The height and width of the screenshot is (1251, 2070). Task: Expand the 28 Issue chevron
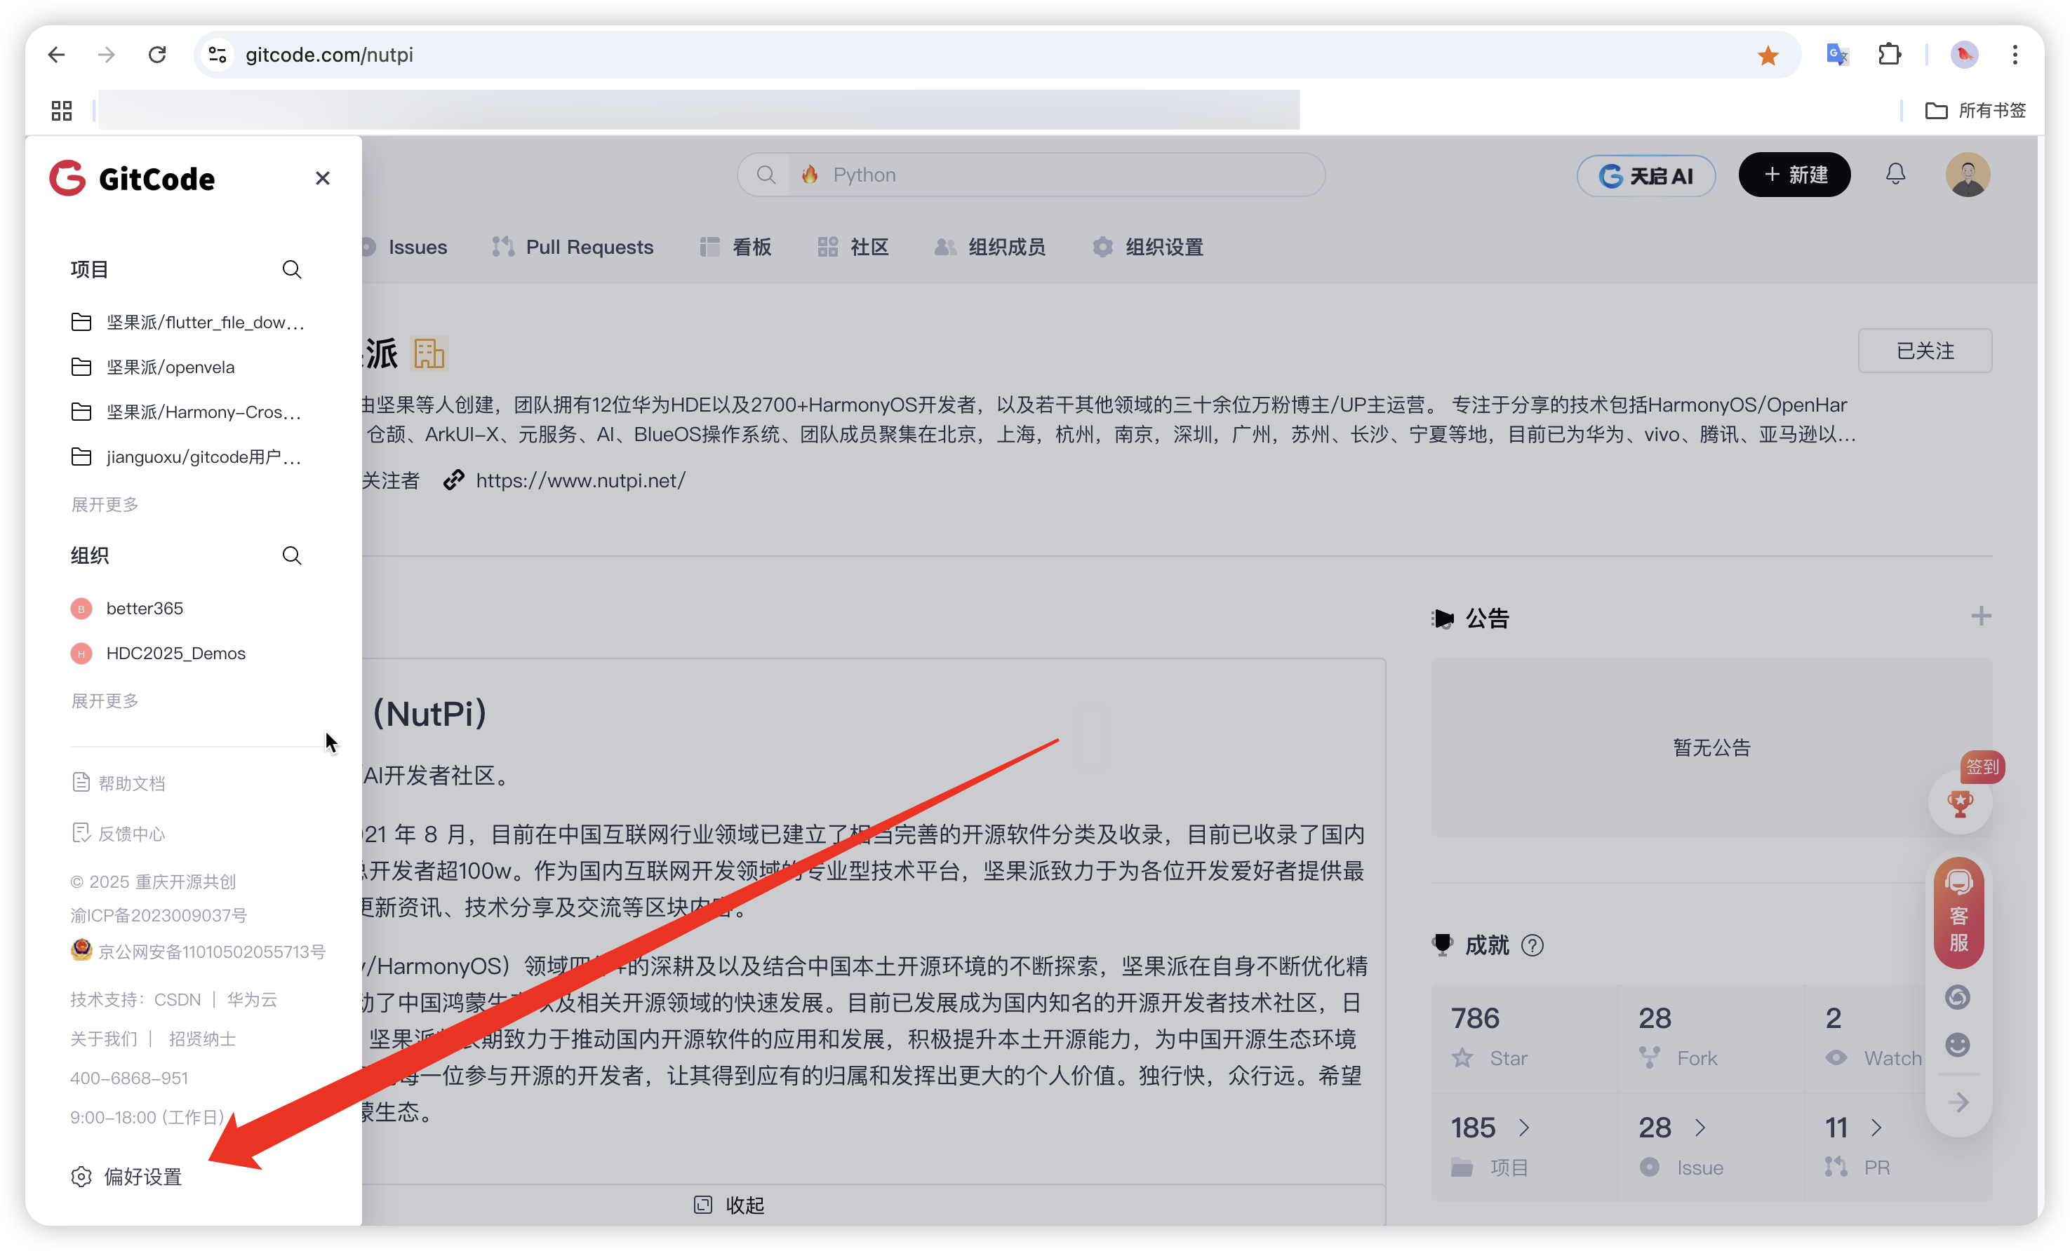tap(1701, 1128)
